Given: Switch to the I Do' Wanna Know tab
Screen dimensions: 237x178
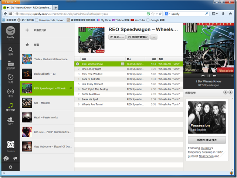Looking at the screenshot, I should click(27, 7).
